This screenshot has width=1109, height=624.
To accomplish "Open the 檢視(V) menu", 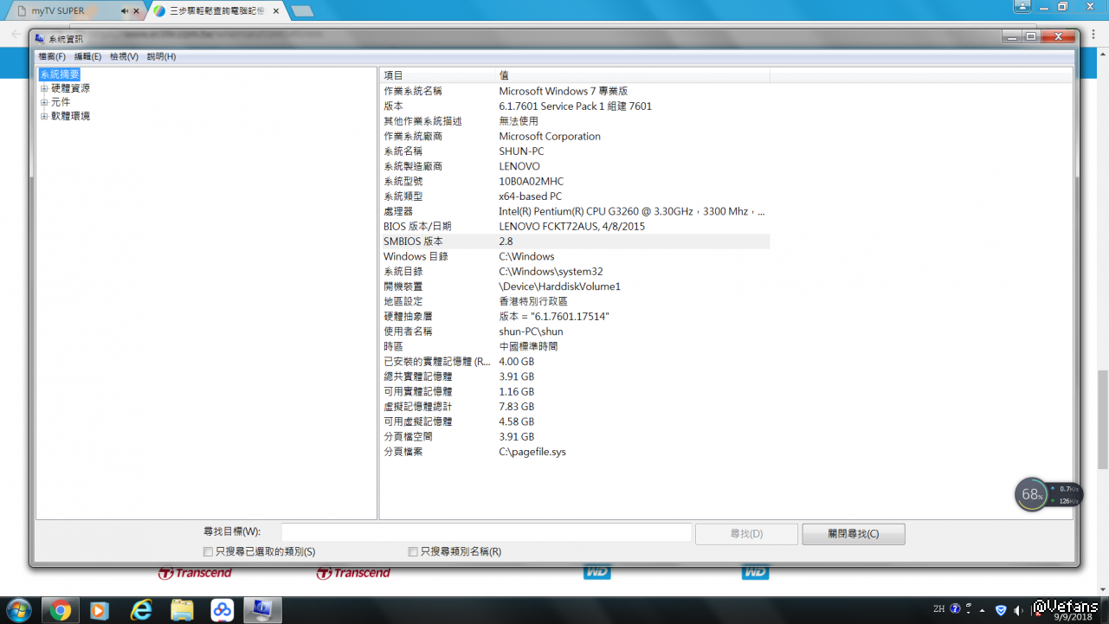I will coord(124,56).
